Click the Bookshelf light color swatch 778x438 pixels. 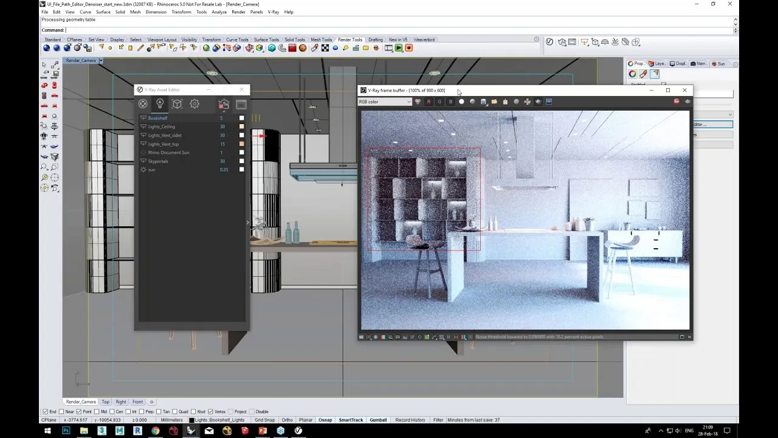coord(241,118)
